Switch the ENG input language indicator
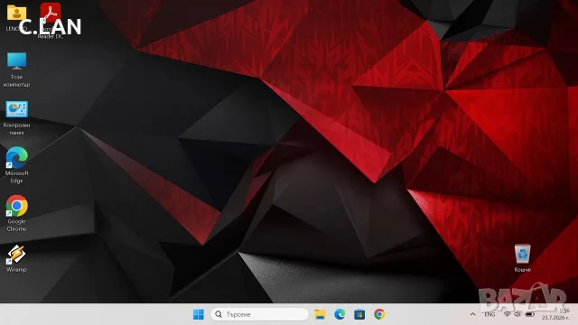578x325 pixels. click(489, 314)
